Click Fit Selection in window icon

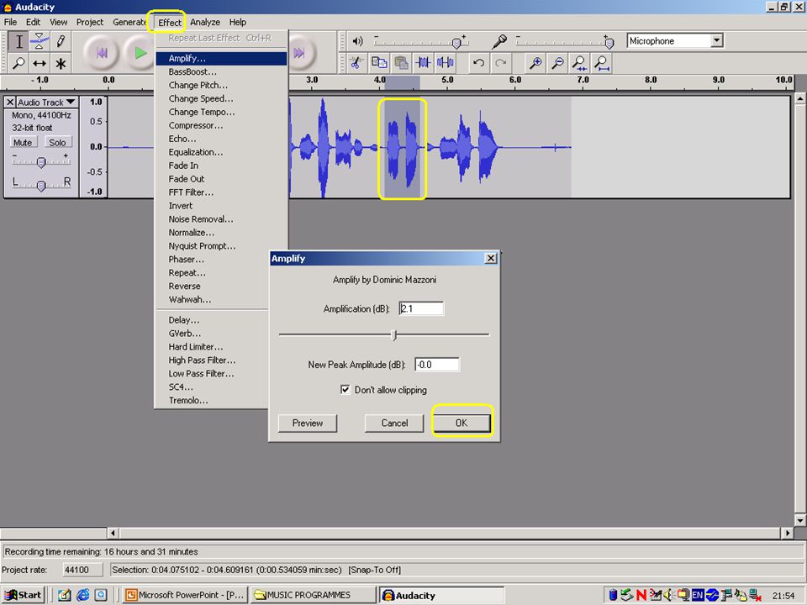(x=579, y=63)
